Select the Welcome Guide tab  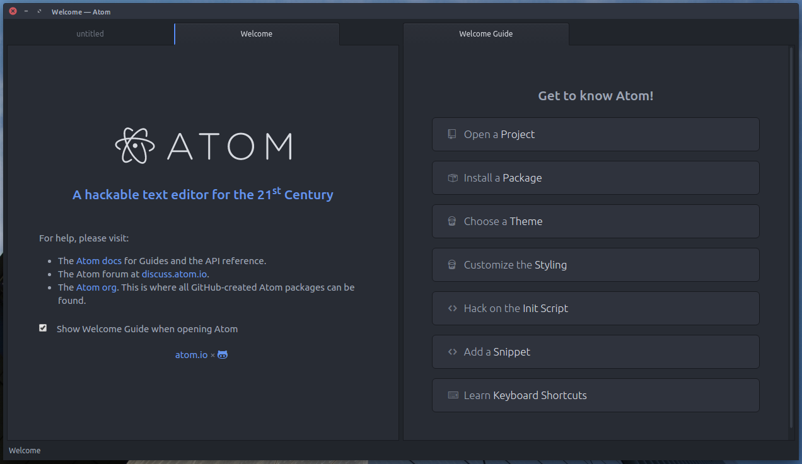[485, 34]
